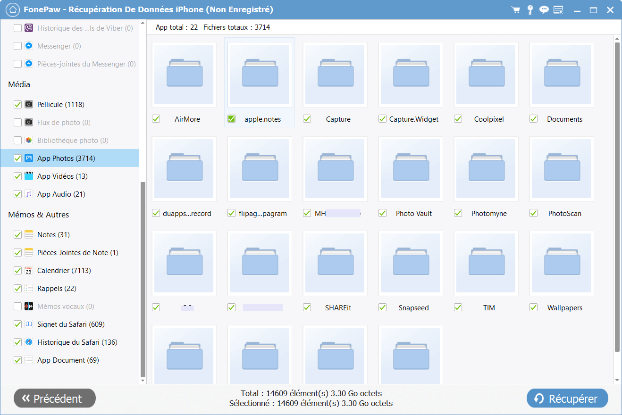Click the main panel scroll down arrow
This screenshot has height=415, width=622.
pos(617,380)
